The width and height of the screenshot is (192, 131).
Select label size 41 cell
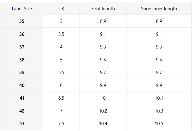(x=22, y=98)
